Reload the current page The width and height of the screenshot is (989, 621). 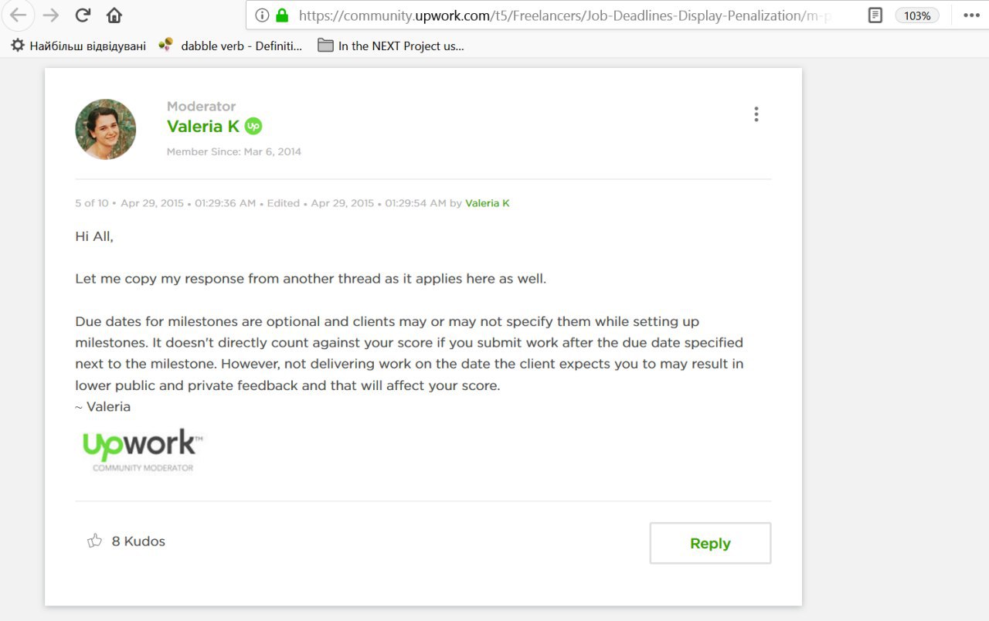(83, 15)
